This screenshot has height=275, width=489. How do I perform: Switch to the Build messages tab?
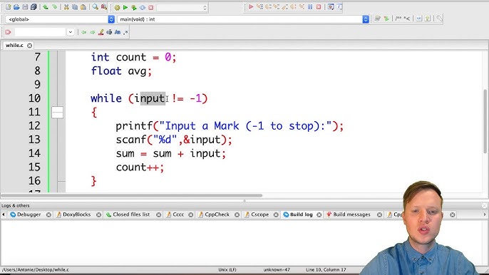pyautogui.click(x=351, y=214)
